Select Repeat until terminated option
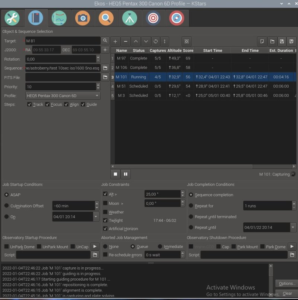This screenshot has width=298, height=300. coord(191,216)
